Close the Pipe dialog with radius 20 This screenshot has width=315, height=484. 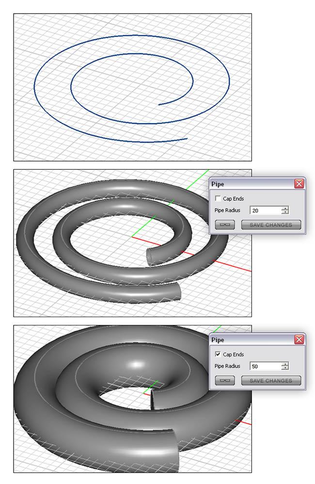pyautogui.click(x=299, y=184)
